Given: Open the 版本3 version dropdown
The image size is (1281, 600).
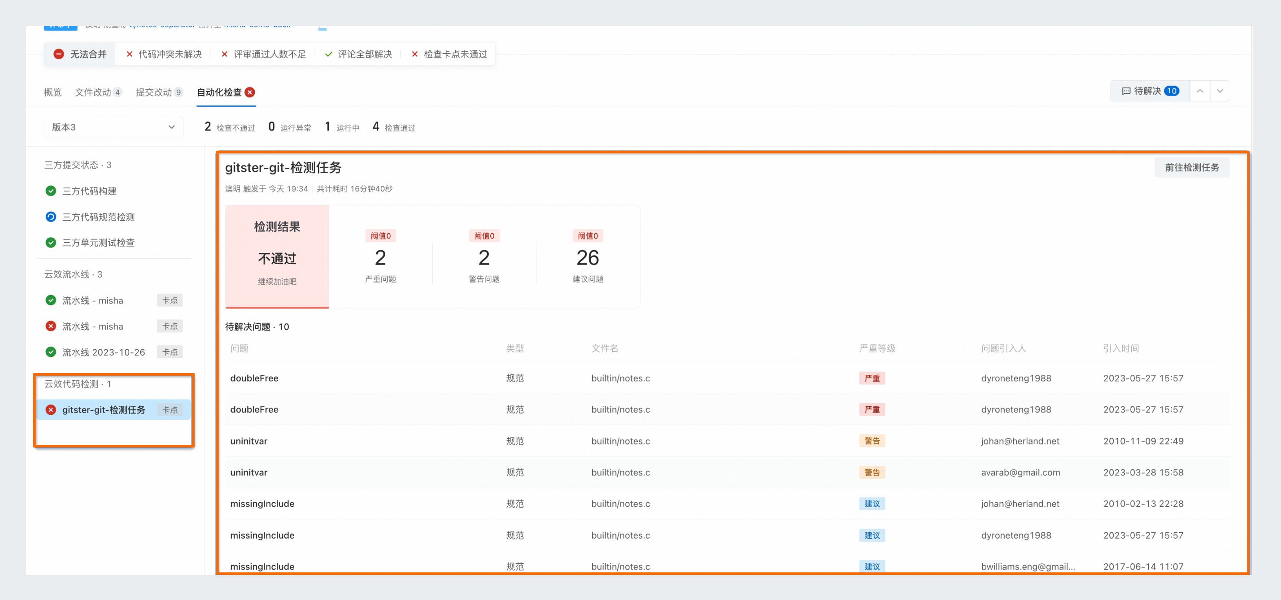Looking at the screenshot, I should pos(113,127).
